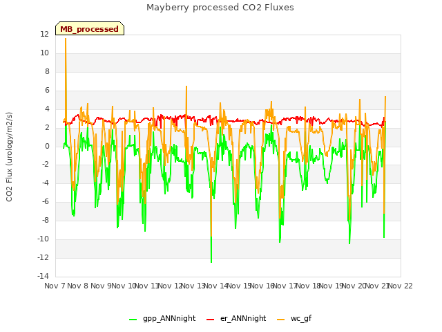Click the y-axis value -10
Image resolution: width=442 pixels, height=332 pixels.
pos(43,239)
